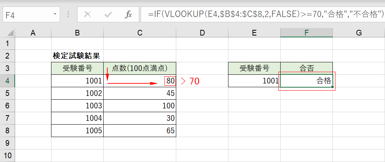Click score cell containing 80
Screen dimensions: 385x162
pos(140,81)
